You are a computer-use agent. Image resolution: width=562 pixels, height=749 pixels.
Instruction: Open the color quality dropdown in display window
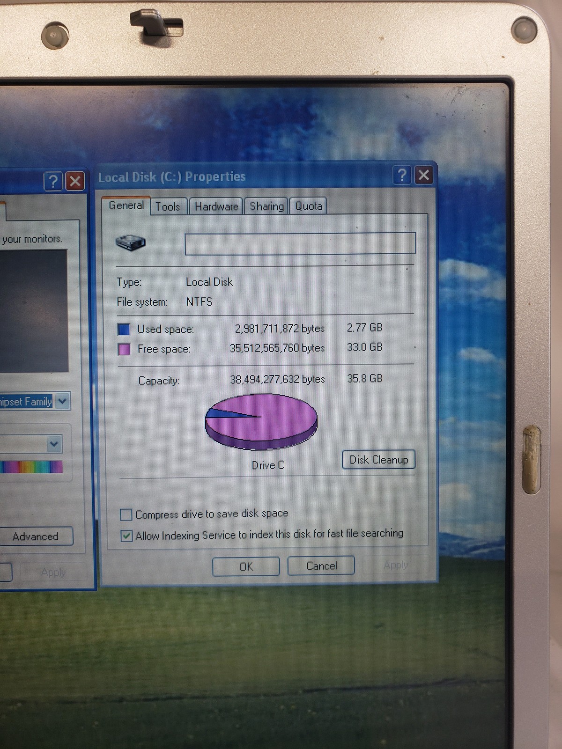tap(54, 444)
